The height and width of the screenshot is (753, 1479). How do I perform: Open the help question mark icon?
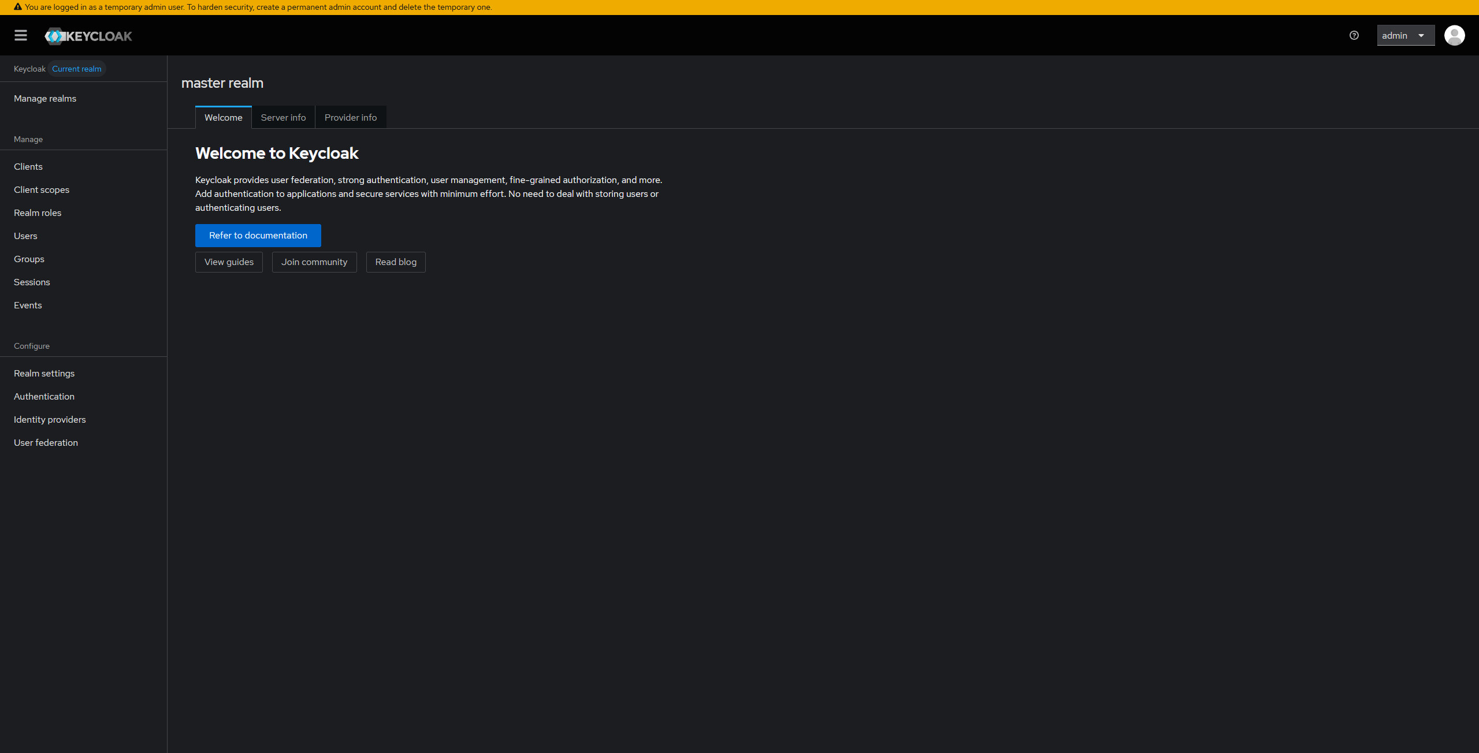1354,36
